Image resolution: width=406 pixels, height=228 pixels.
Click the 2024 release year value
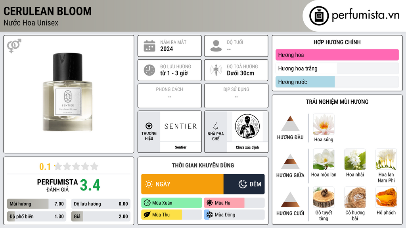[x=167, y=49]
